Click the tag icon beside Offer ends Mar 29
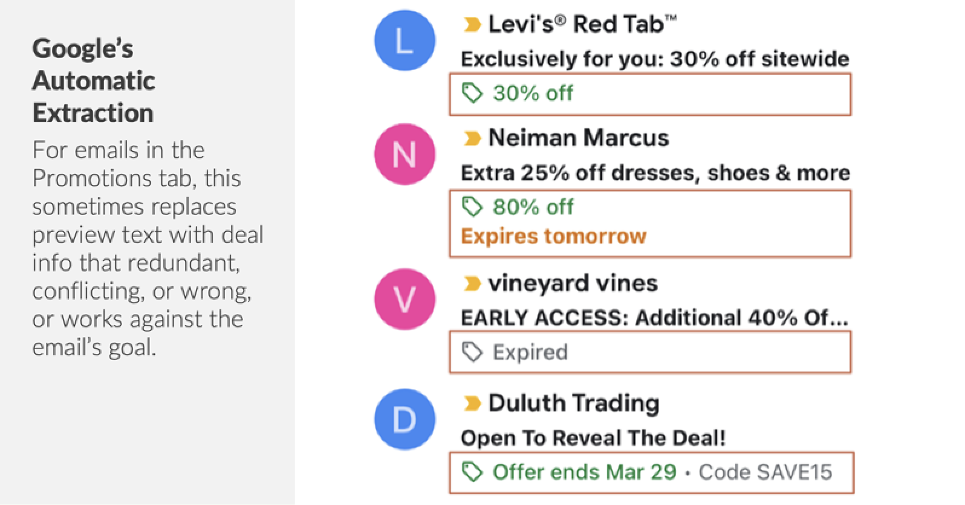The height and width of the screenshot is (505, 965). point(471,472)
